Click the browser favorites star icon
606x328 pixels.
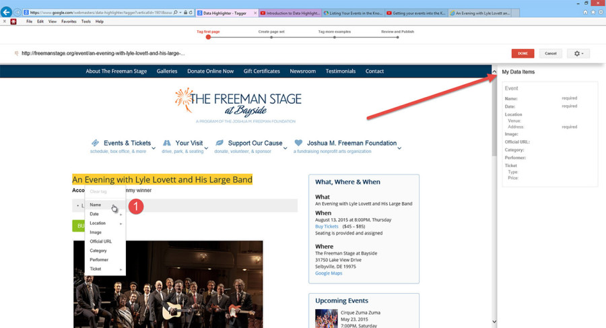pos(593,12)
